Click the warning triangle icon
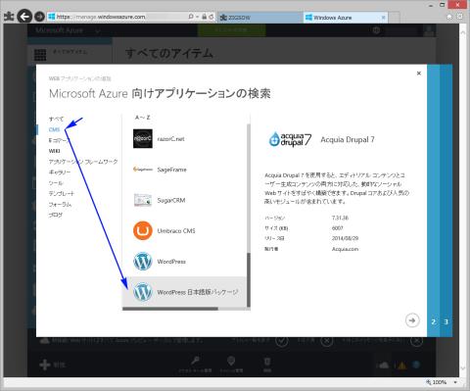The image size is (470, 391). coord(401,366)
